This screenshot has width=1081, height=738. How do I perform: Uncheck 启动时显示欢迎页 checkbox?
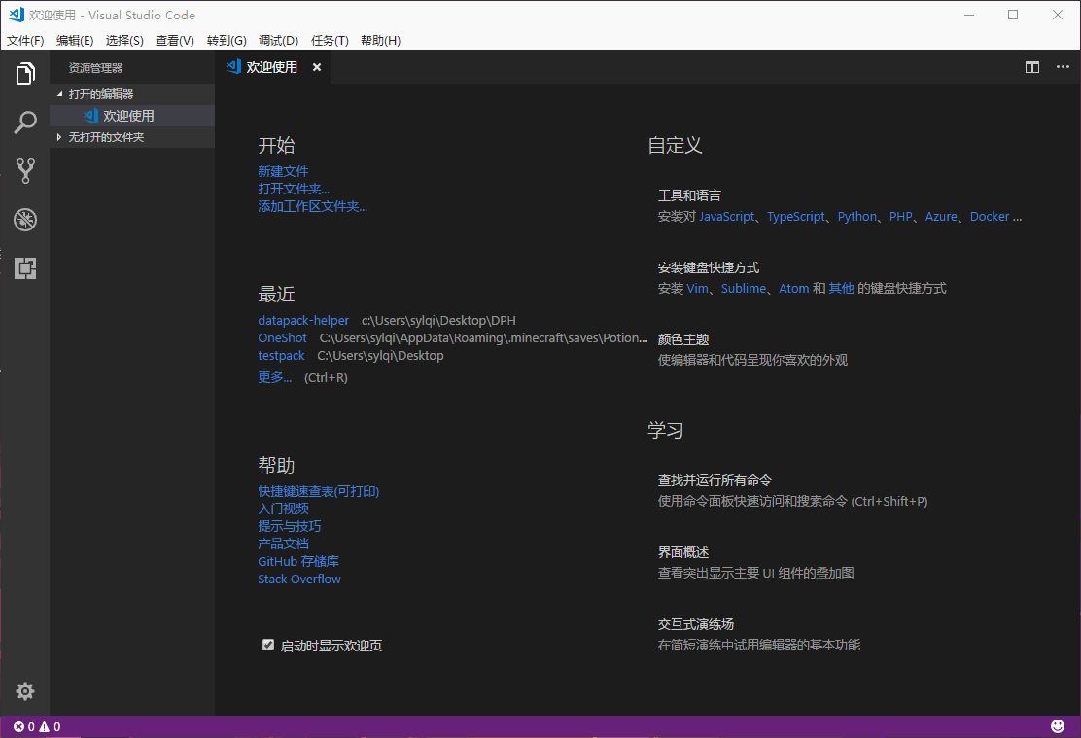point(268,645)
